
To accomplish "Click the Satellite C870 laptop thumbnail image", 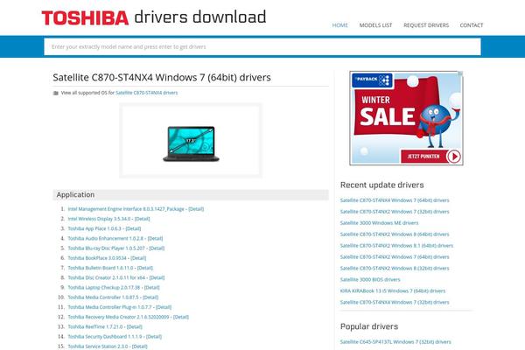I will click(191, 143).
